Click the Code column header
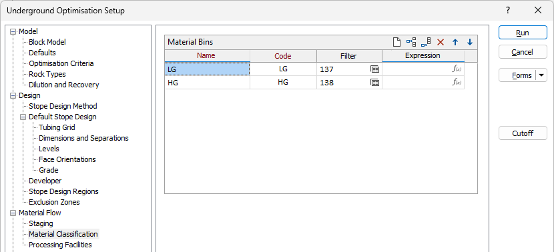Screen dimensions: 554x252 pyautogui.click(x=283, y=56)
